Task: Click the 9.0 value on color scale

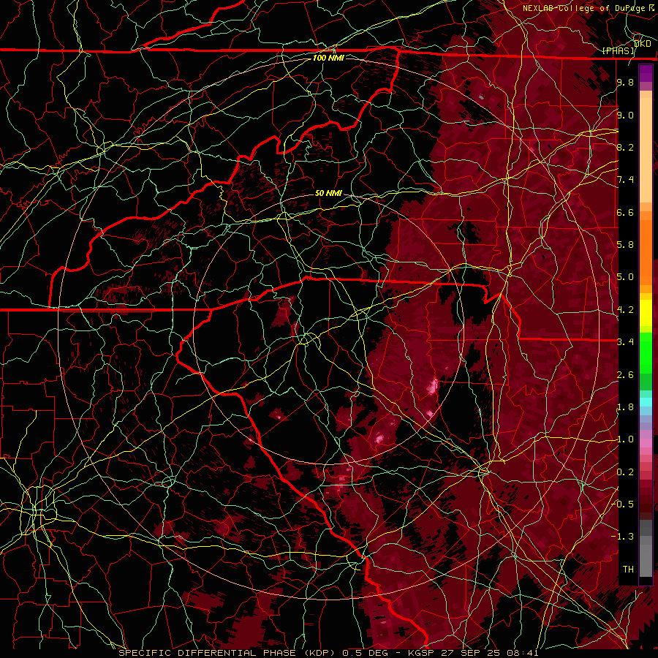Action: pos(625,116)
